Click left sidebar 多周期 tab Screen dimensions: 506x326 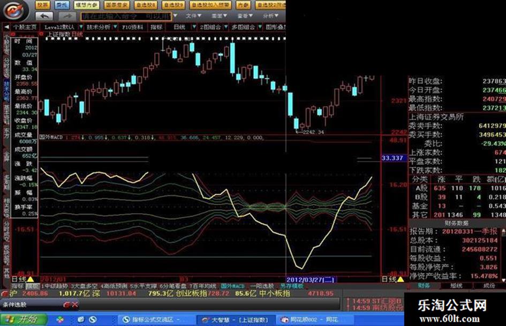(x=6, y=183)
